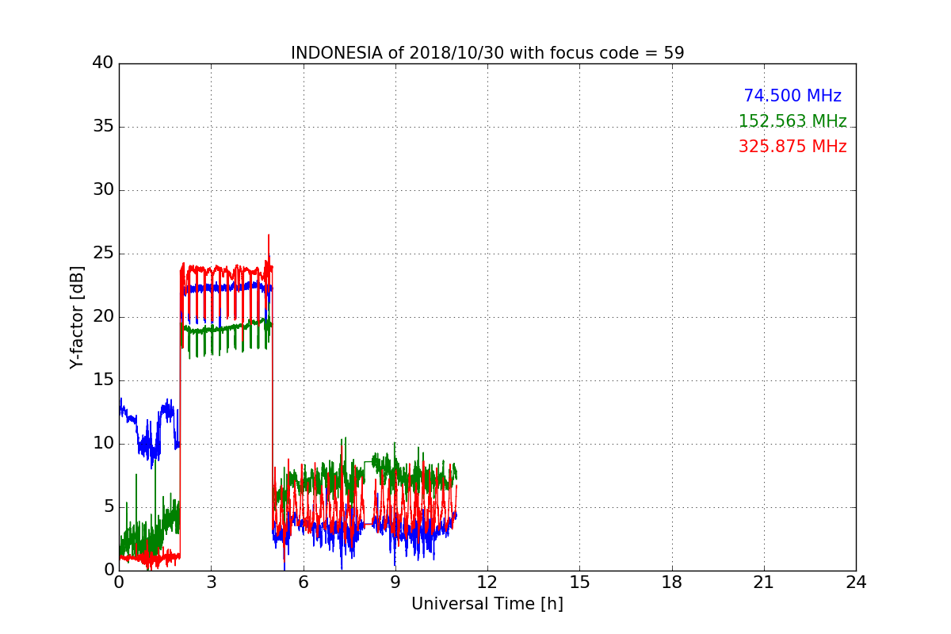Select the red 325.875 MHz legend label

792,147
